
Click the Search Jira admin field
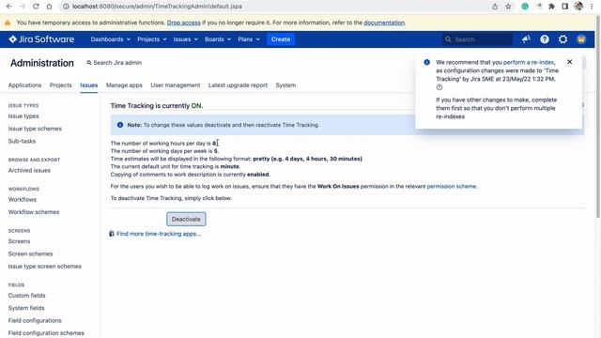coord(115,63)
